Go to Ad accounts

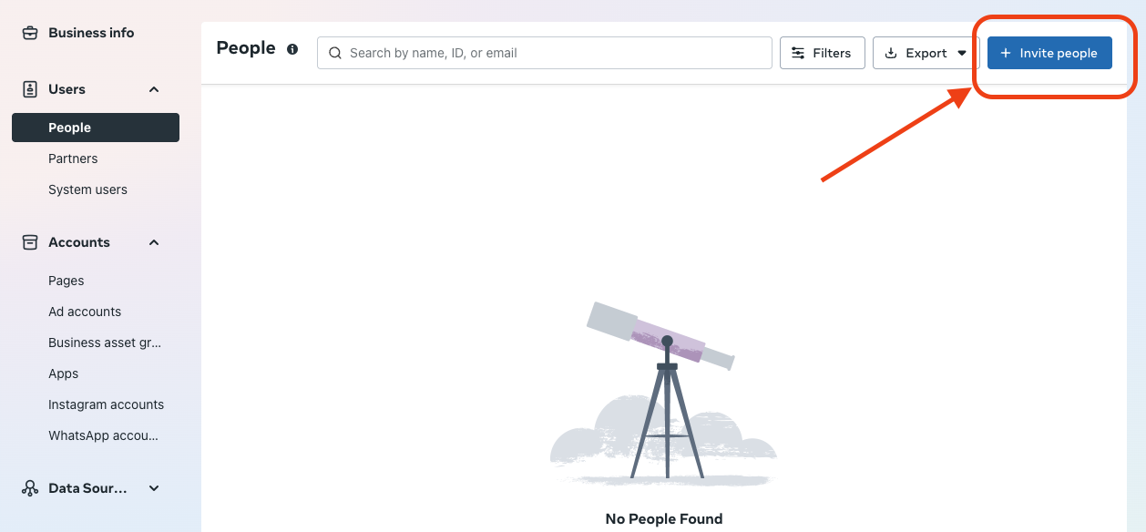click(x=85, y=312)
